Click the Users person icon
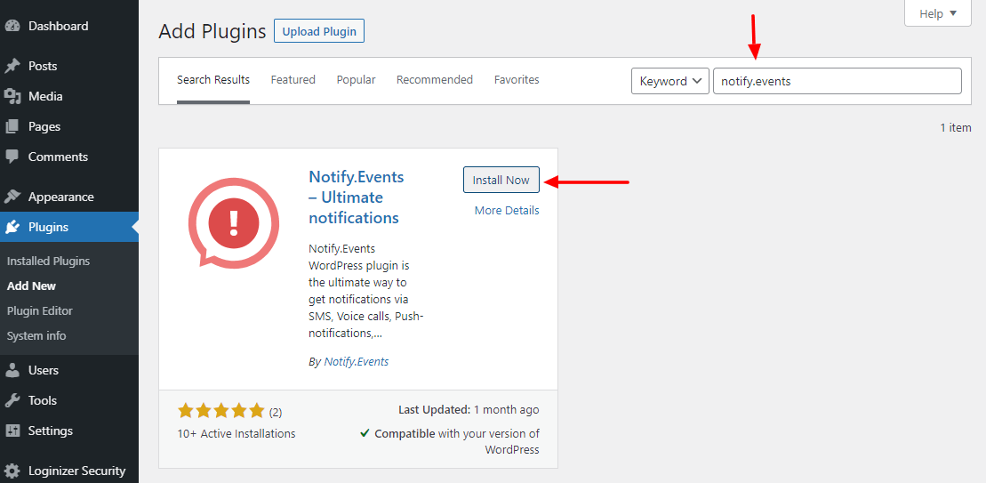This screenshot has height=483, width=986. tap(12, 370)
